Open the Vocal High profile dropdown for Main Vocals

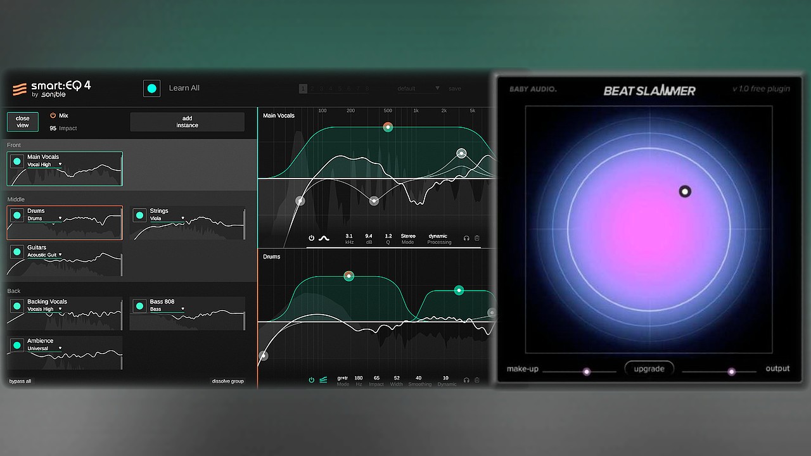coord(44,165)
